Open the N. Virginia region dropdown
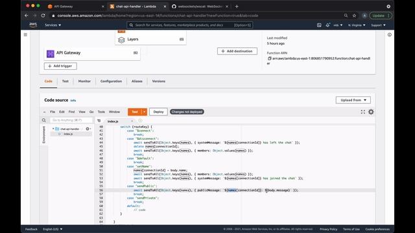 pyautogui.click(x=357, y=25)
